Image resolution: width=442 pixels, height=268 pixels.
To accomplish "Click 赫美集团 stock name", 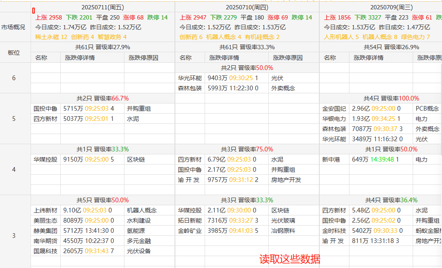I will tap(45, 231).
